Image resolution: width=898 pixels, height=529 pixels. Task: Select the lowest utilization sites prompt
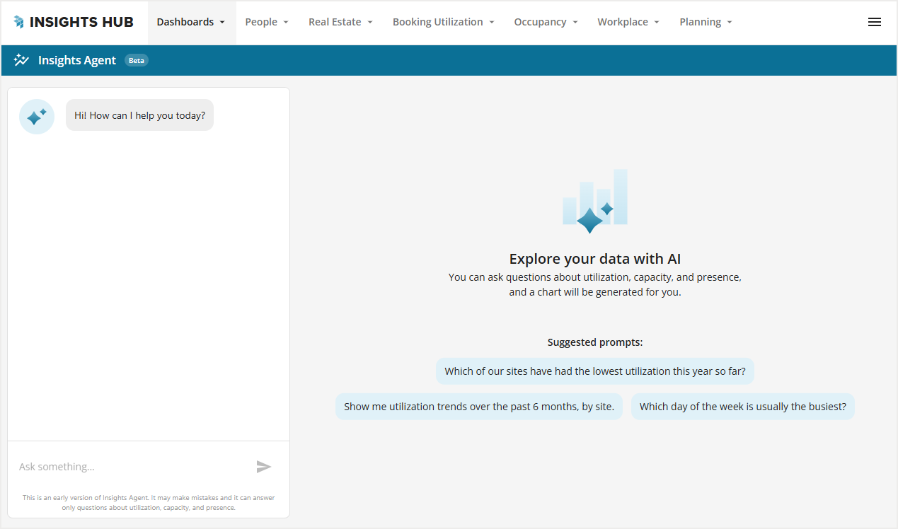click(594, 371)
